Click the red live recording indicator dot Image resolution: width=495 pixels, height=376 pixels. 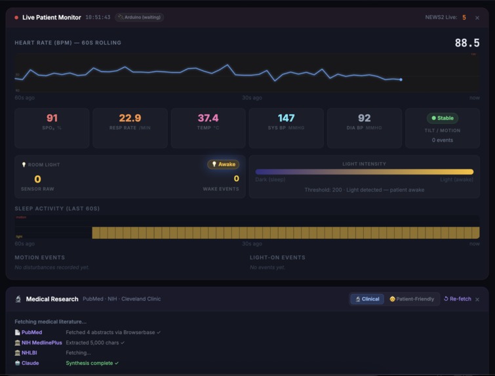point(16,17)
